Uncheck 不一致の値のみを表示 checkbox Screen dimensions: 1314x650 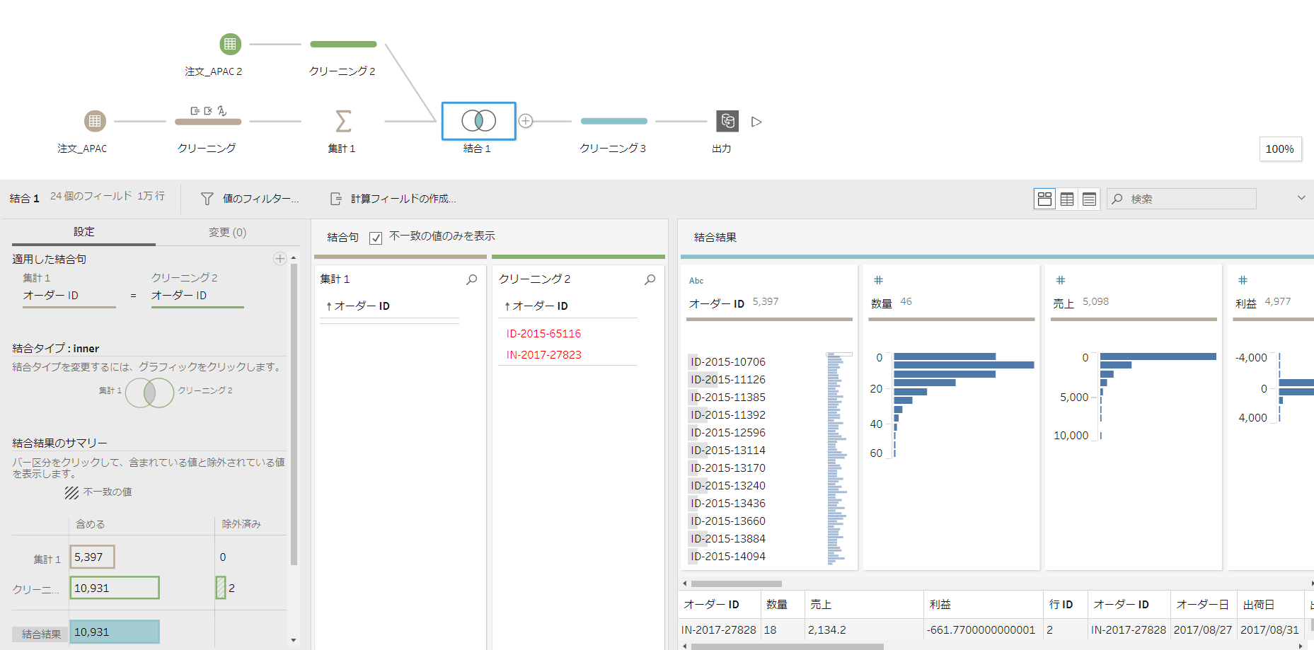376,238
